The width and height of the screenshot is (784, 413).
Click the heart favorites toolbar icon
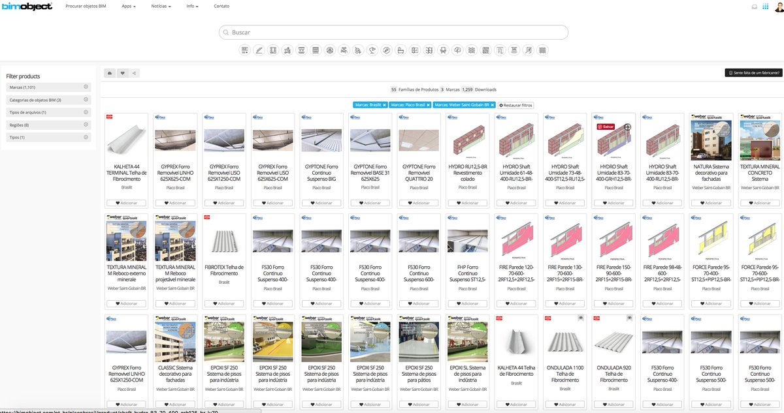[122, 73]
